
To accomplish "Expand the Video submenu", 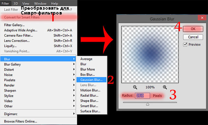I will click(38, 101).
